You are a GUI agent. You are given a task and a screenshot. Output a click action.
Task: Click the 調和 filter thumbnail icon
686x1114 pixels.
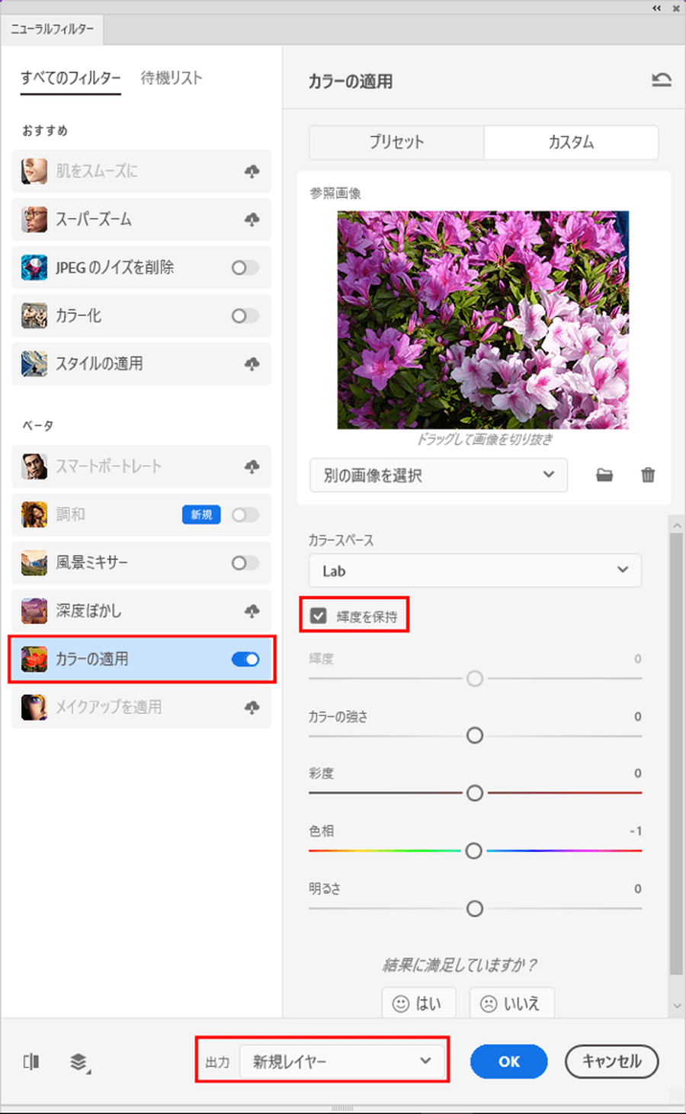tap(34, 514)
